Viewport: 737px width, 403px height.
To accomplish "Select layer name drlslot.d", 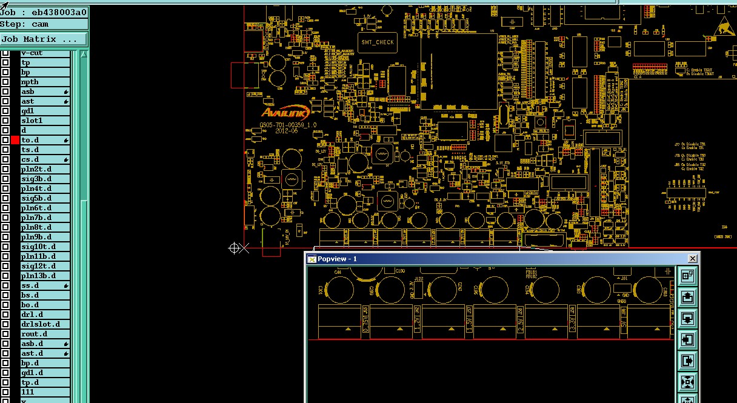I will [45, 324].
